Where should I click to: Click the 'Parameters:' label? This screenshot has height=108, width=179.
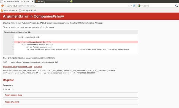[x=8, y=85]
